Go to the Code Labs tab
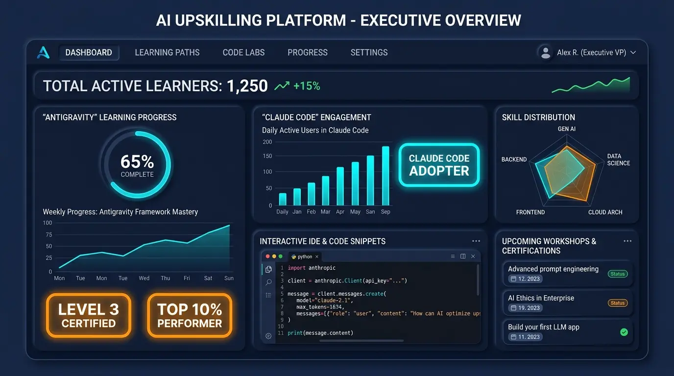The image size is (674, 376). pos(243,52)
